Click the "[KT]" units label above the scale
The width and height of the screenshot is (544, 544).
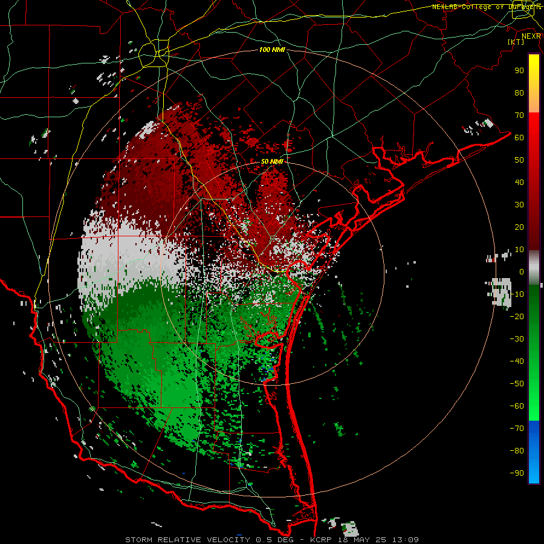point(516,42)
